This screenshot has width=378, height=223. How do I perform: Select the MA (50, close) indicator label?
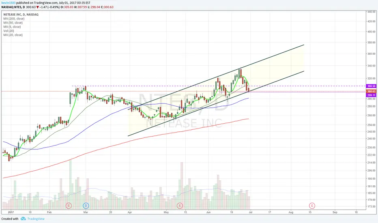coord(13,23)
